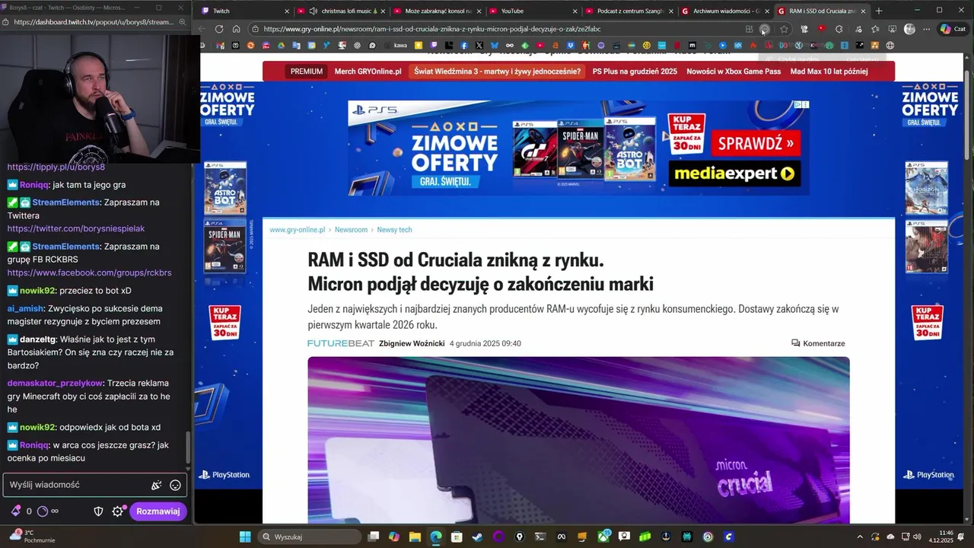Open the Edge three-dots settings menu
The height and width of the screenshot is (548, 974).
pos(927,29)
